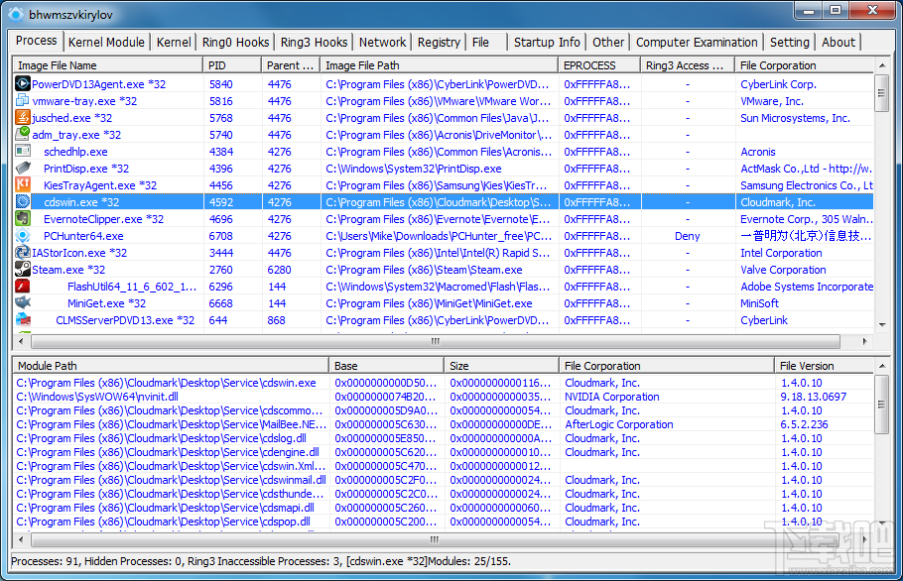The width and height of the screenshot is (903, 581).
Task: Click the Deny Ring3 access cell
Action: pyautogui.click(x=687, y=236)
